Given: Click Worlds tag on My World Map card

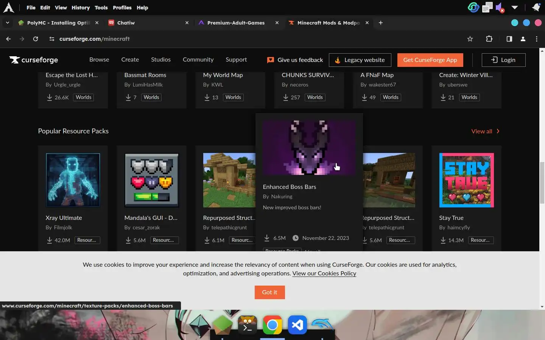Looking at the screenshot, I should tap(233, 97).
